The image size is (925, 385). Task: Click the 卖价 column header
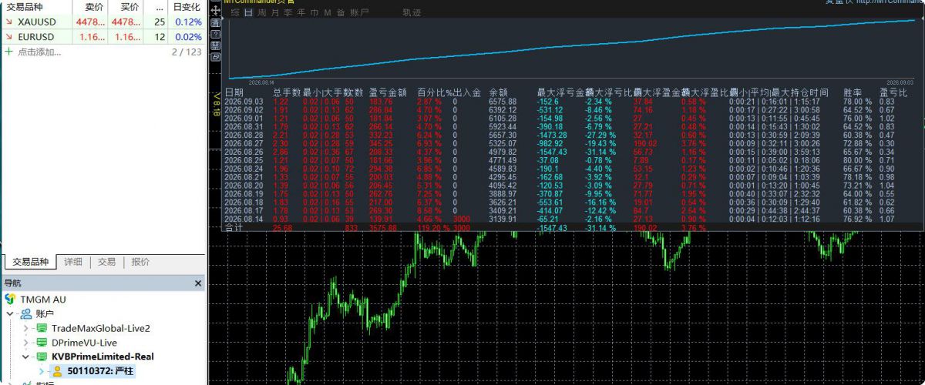tap(96, 7)
